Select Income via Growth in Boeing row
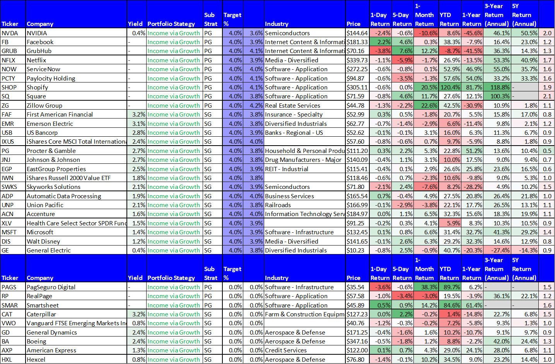555x364 pixels. [174, 341]
